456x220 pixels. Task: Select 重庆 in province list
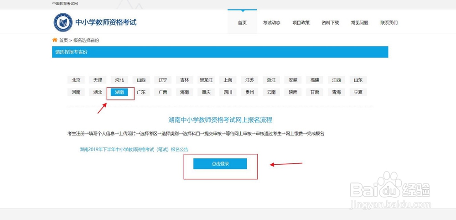click(206, 92)
